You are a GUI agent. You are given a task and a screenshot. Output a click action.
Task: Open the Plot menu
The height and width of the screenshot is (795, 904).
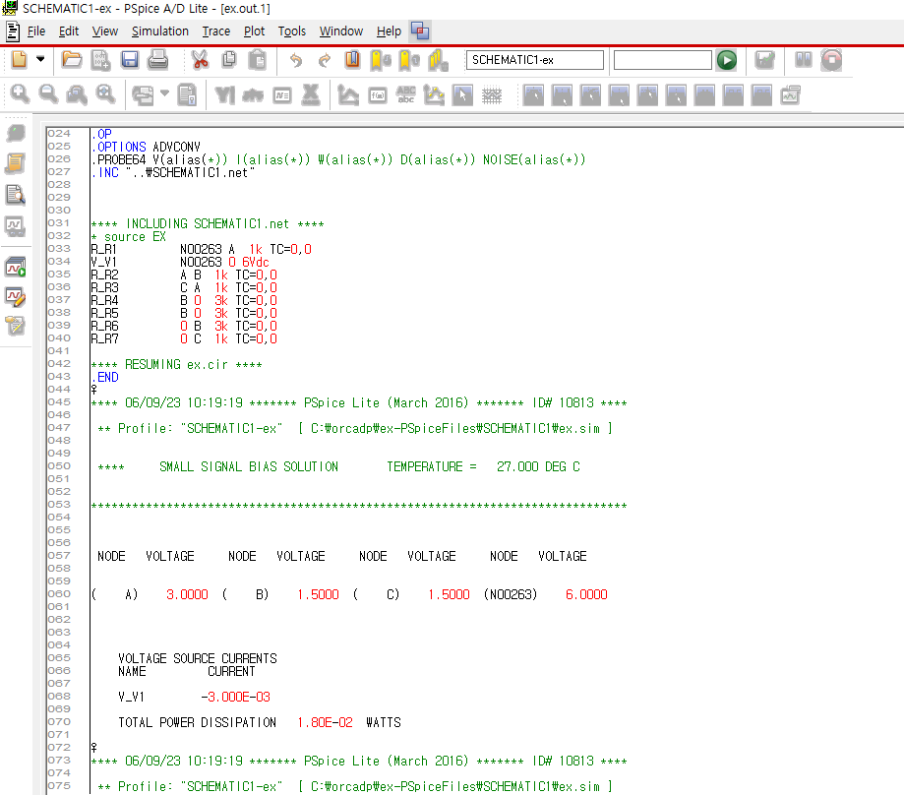[x=254, y=31]
